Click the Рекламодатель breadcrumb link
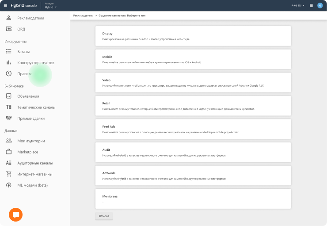Image resolution: width=327 pixels, height=226 pixels. [x=83, y=15]
